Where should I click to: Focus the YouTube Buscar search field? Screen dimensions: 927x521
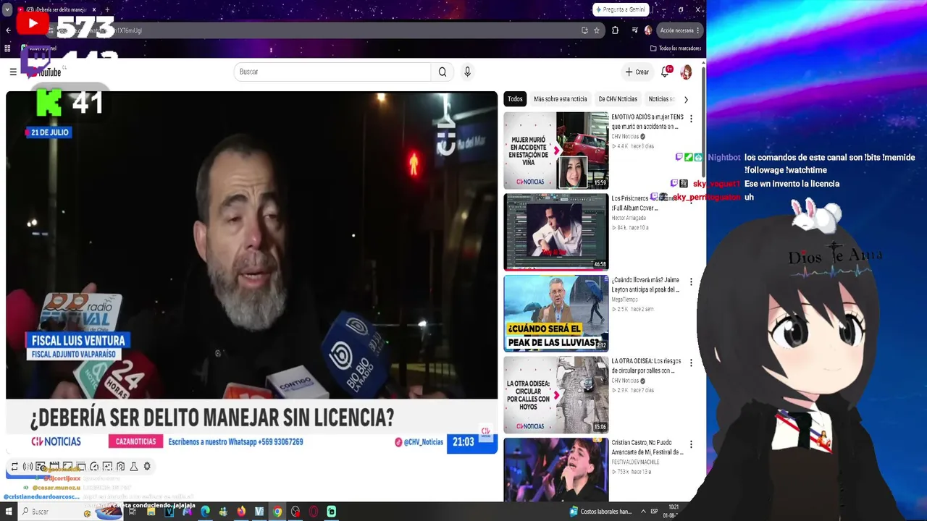[332, 72]
